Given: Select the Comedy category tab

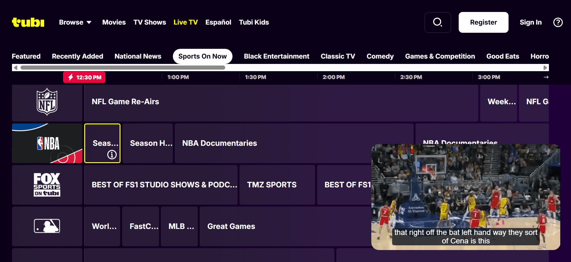Looking at the screenshot, I should (380, 56).
